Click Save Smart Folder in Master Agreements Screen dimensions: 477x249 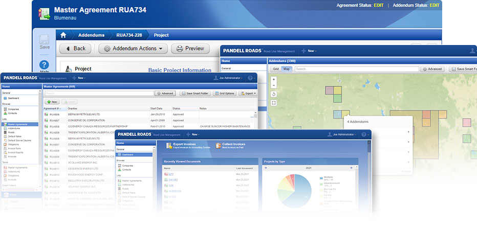coord(195,94)
